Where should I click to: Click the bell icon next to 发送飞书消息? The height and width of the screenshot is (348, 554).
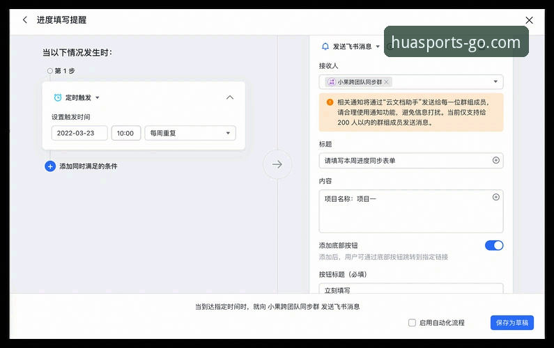[x=325, y=47]
